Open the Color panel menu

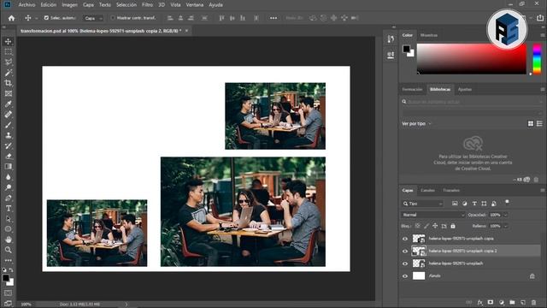point(542,35)
